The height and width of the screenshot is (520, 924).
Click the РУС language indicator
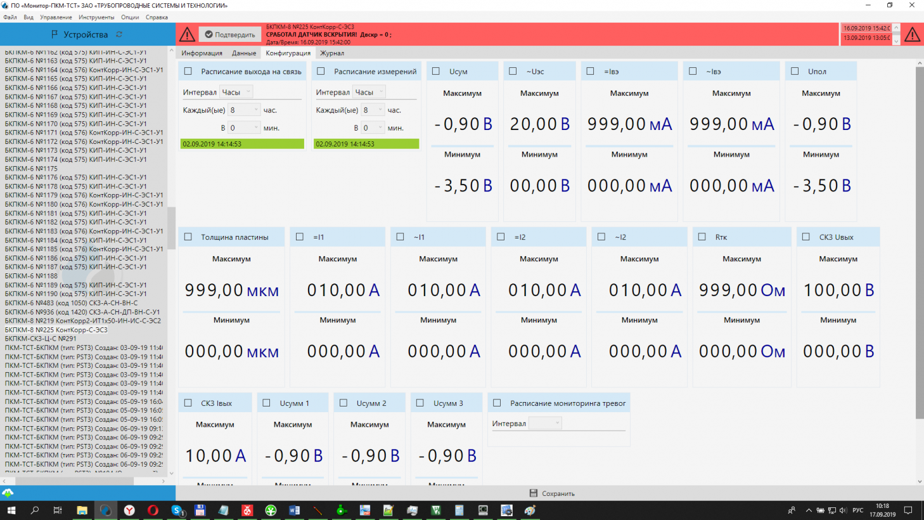click(x=858, y=510)
